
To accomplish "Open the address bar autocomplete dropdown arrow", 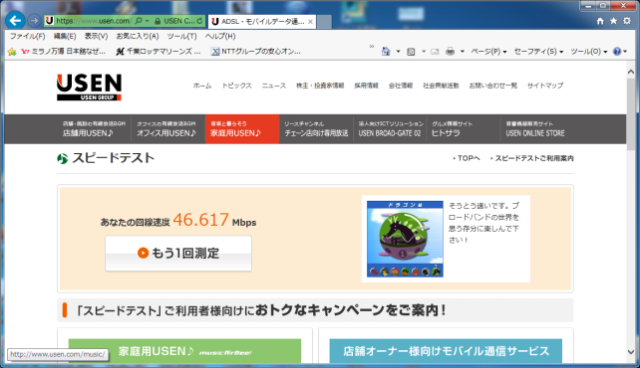I will point(147,21).
